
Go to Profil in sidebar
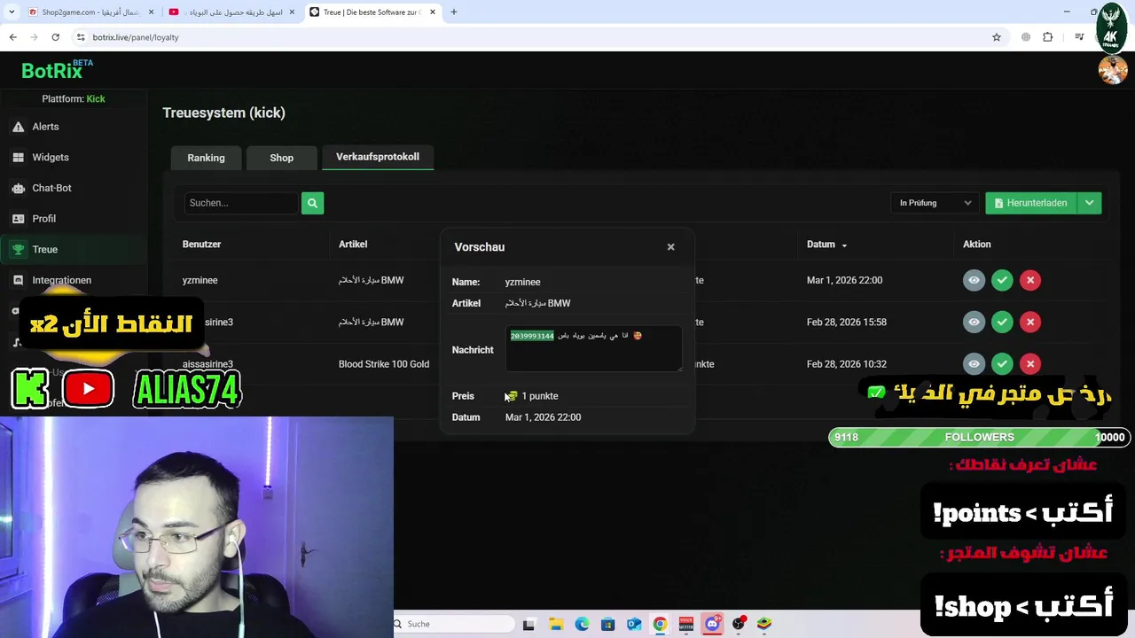43,219
